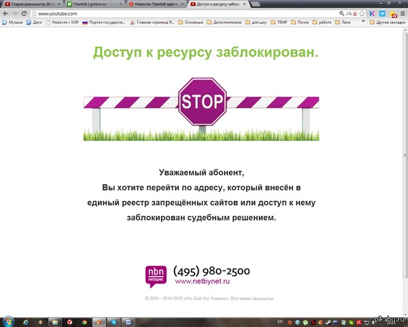Open the 'Главная страница Я...' bookmark
This screenshot has width=408, height=327.
[152, 22]
